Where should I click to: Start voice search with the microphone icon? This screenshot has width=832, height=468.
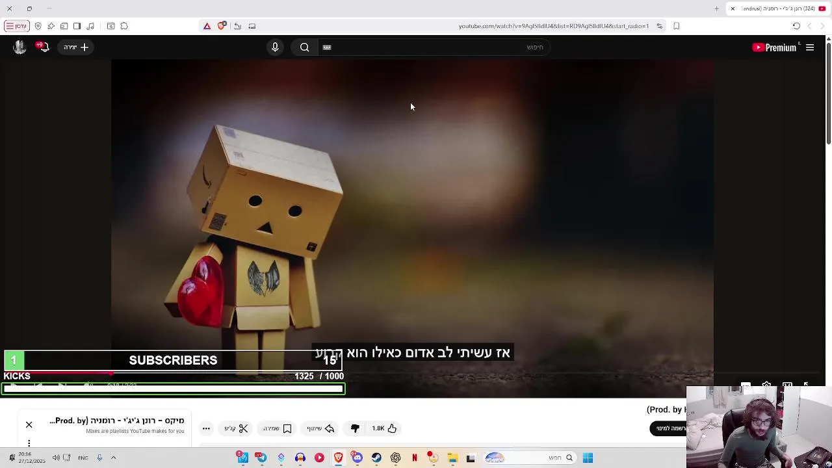[275, 47]
